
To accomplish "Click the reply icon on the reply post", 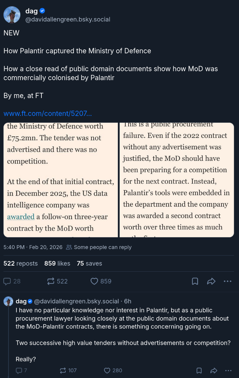I will click(x=19, y=370).
